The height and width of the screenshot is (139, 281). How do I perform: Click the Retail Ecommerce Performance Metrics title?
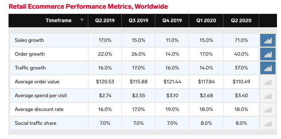(88, 7)
